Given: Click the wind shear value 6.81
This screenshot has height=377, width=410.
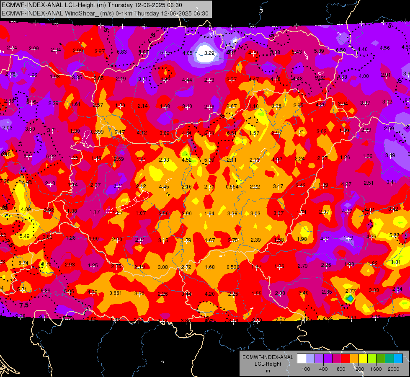Looking at the screenshot, I should (28, 156).
